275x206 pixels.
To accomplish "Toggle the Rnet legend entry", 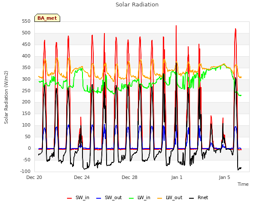I will pyautogui.click(x=199, y=197).
